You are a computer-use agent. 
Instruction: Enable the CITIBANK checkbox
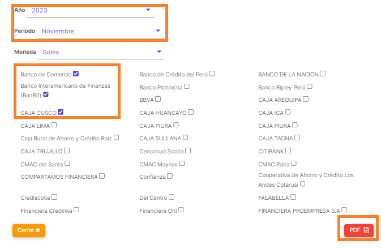pos(288,151)
